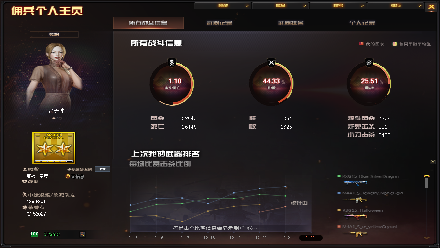Close the weapon ranking chart panel
The image size is (440, 248).
(433, 162)
